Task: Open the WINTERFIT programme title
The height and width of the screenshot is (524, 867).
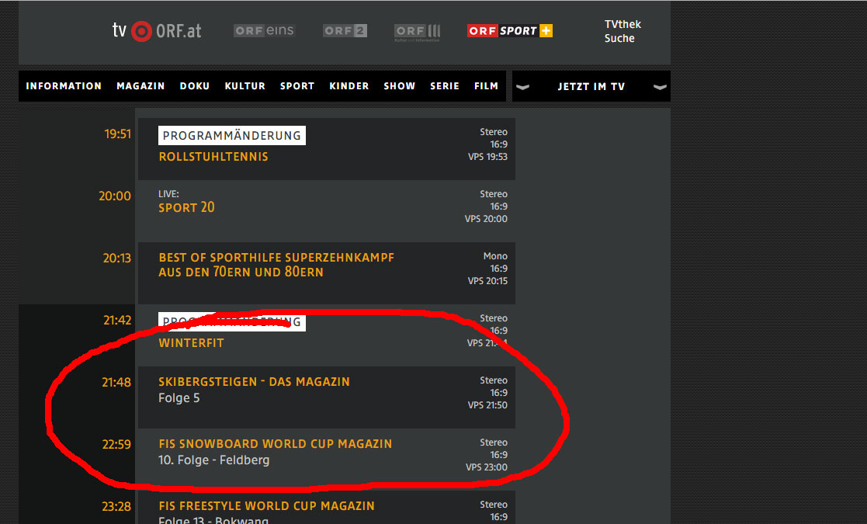Action: tap(191, 343)
